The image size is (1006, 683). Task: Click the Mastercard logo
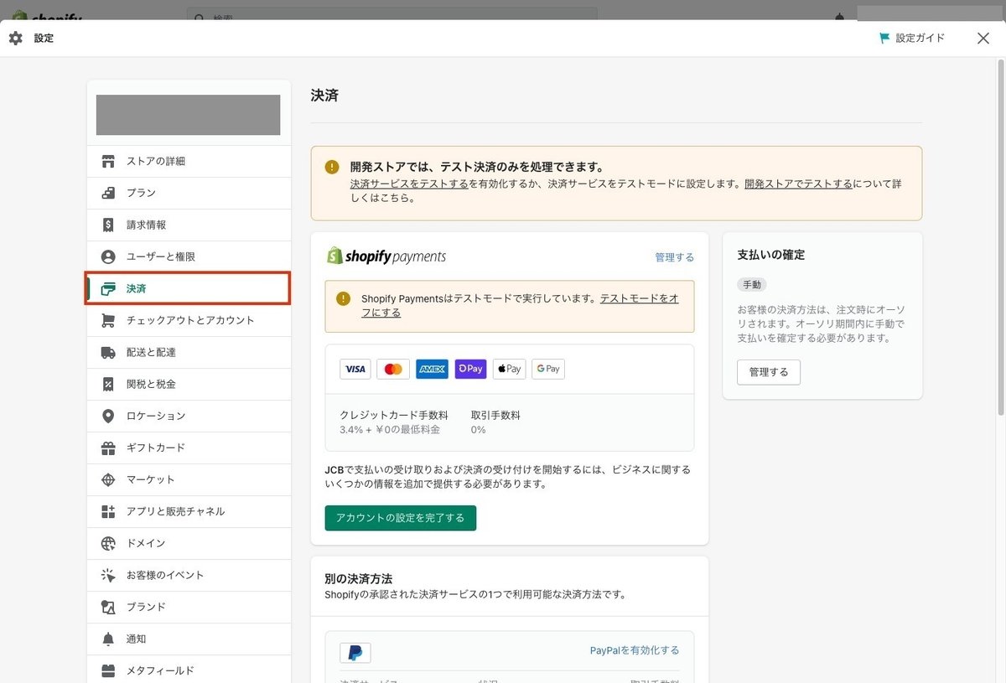pyautogui.click(x=393, y=369)
